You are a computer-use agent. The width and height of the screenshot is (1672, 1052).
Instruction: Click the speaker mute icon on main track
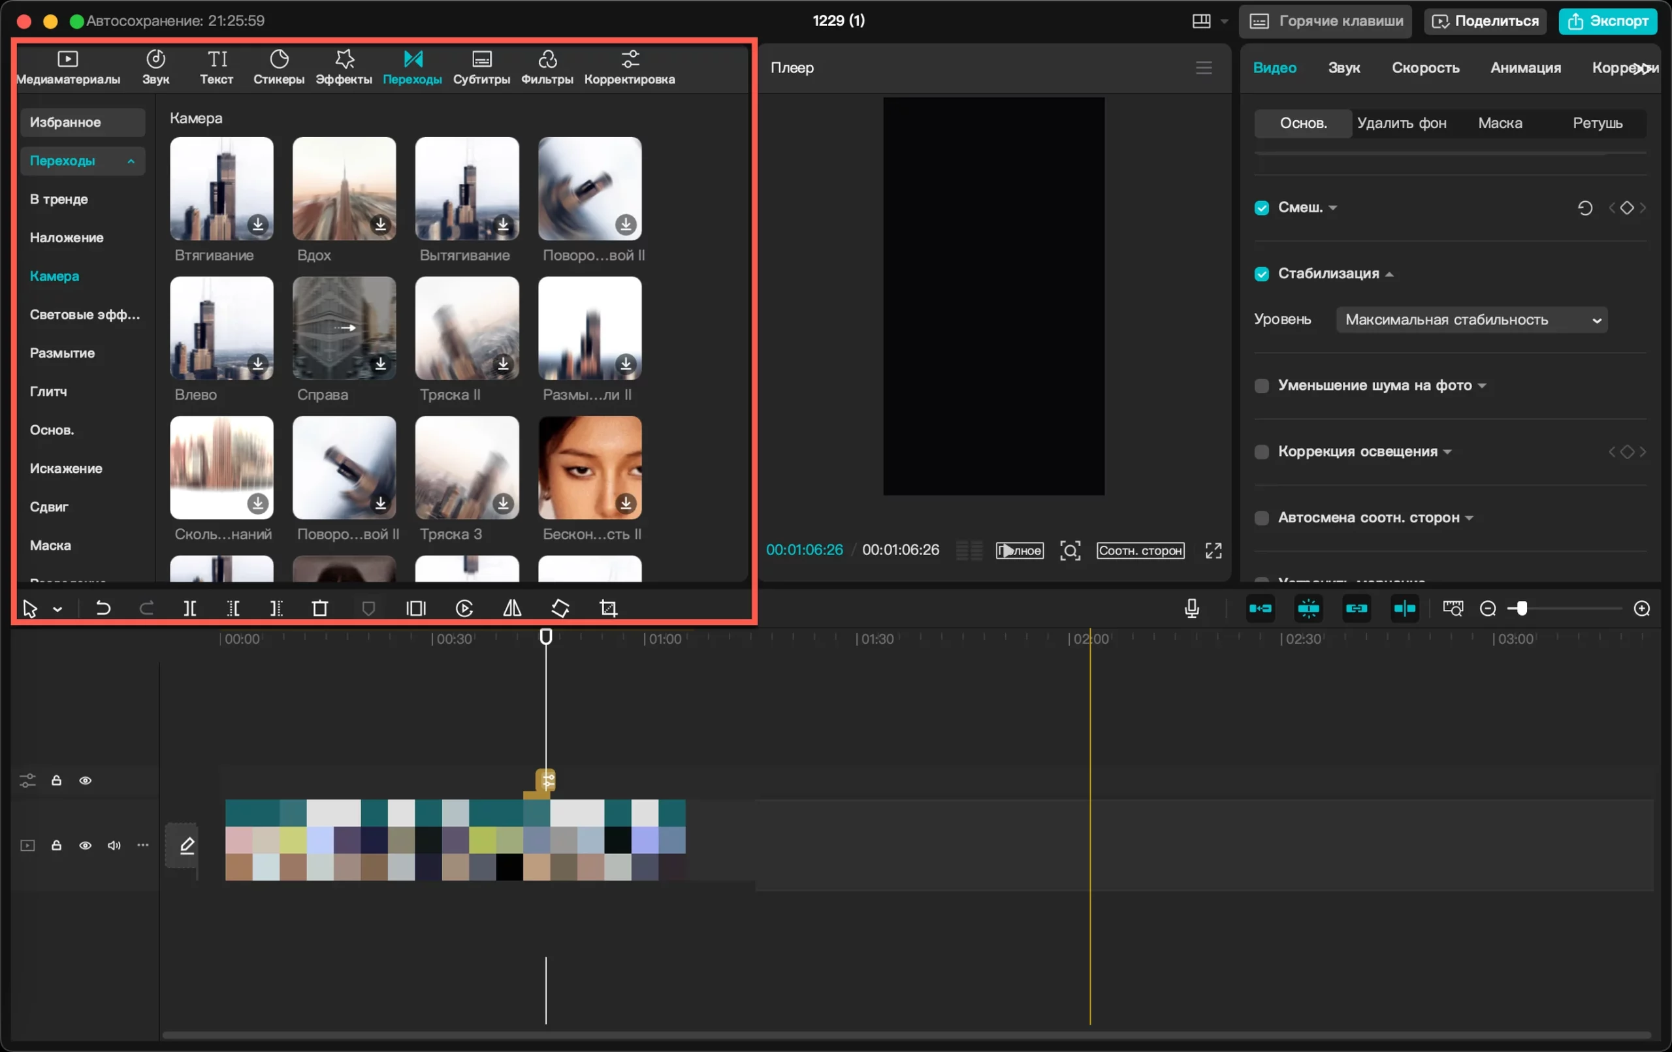tap(114, 845)
